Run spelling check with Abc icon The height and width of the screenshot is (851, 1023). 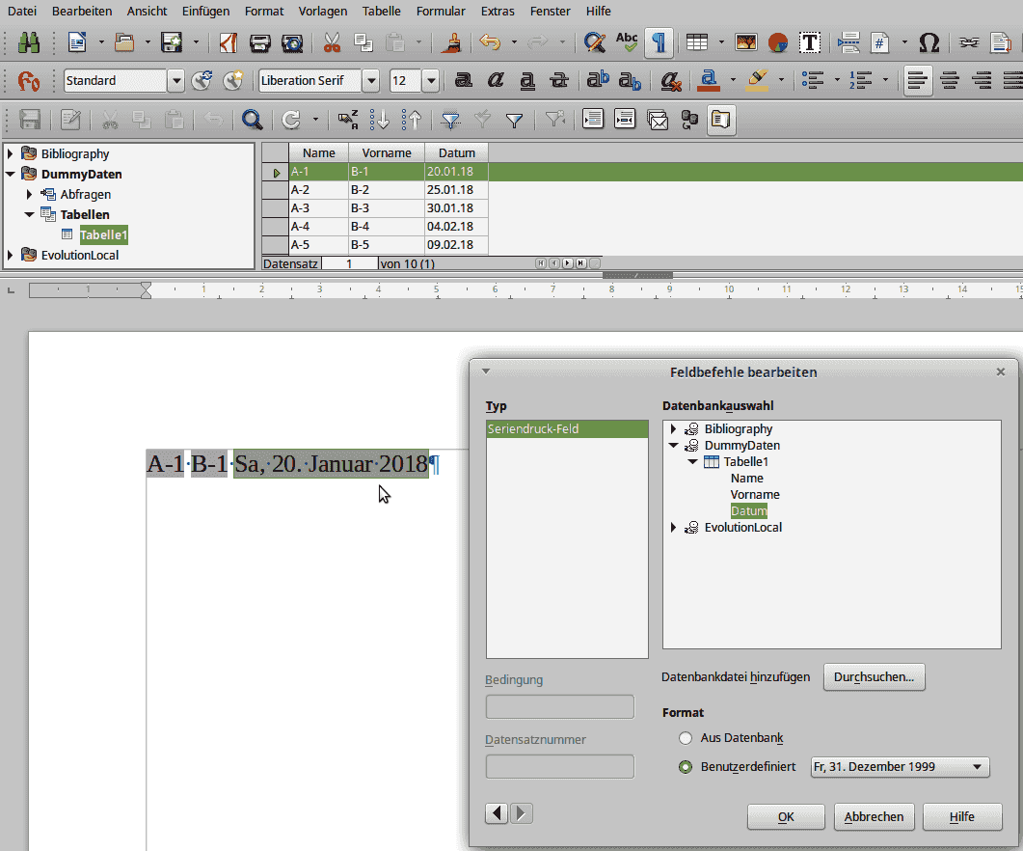627,43
